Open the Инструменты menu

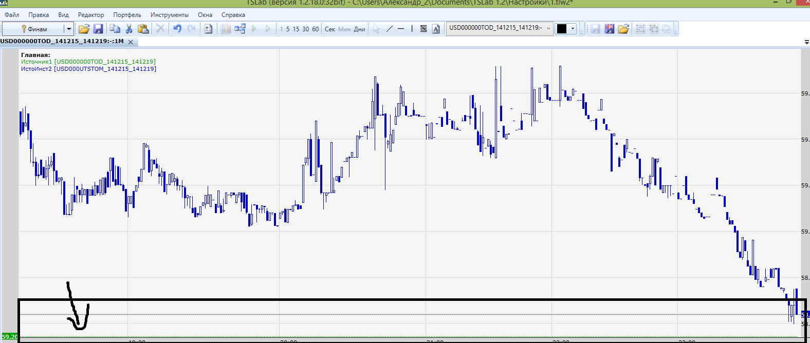pyautogui.click(x=169, y=15)
